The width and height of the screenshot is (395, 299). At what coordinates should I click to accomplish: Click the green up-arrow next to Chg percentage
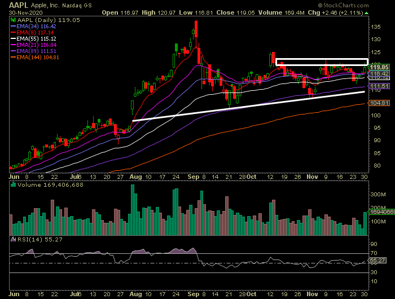(366, 13)
